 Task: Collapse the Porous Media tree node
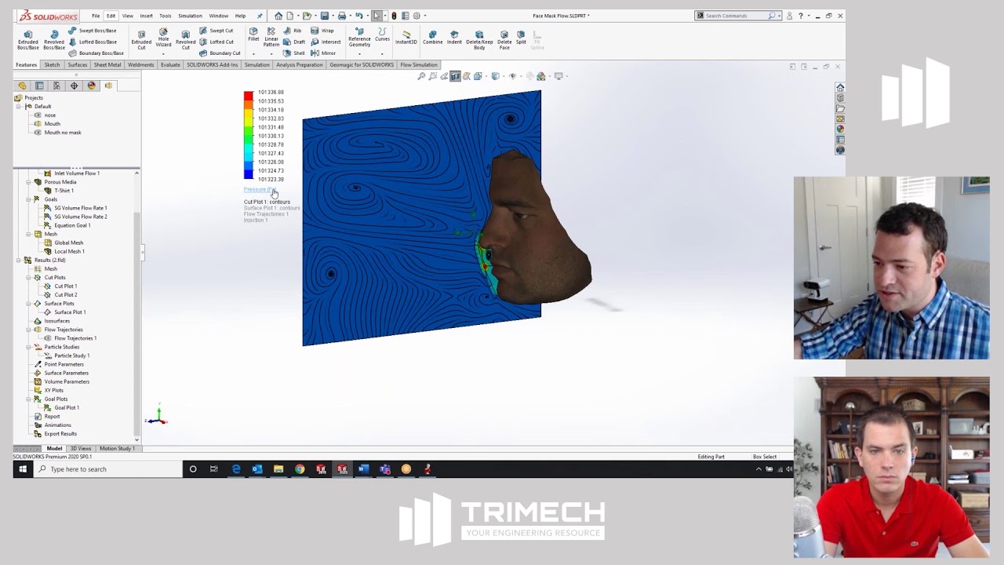[29, 182]
